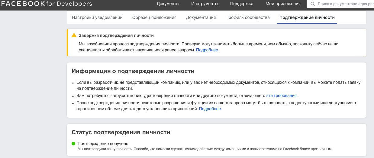
Task: Open the Инструменты menu
Action: (x=205, y=4)
